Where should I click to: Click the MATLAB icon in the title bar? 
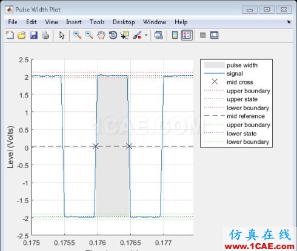click(9, 10)
